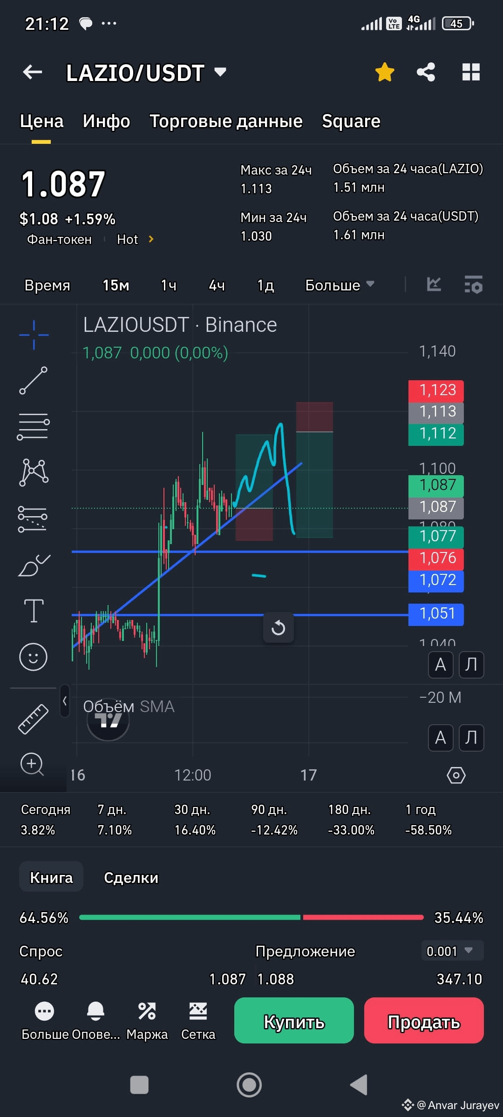This screenshot has width=503, height=1117.
Task: Tap the Продать button
Action: pyautogui.click(x=424, y=1020)
